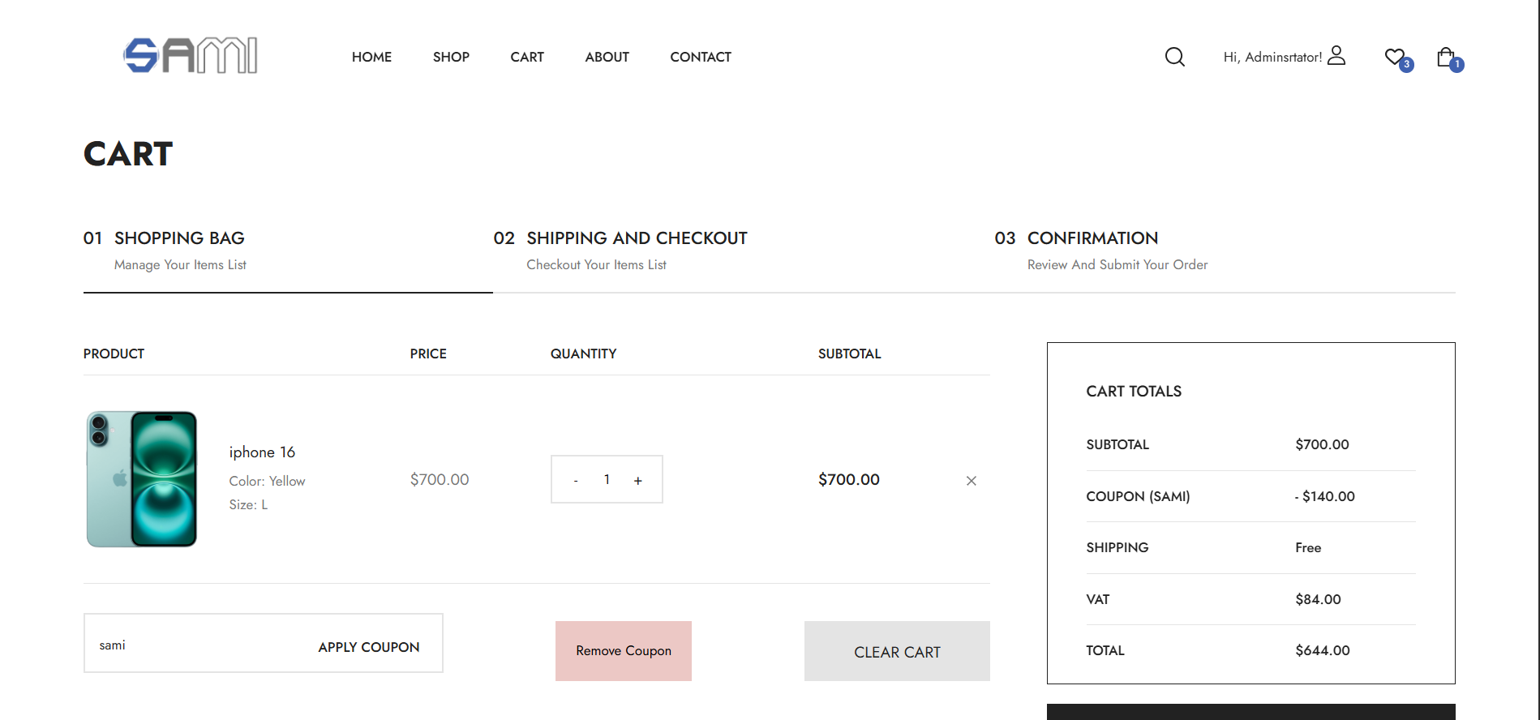Click the Remove Coupon button
Screen dimensions: 1540x720
624,651
